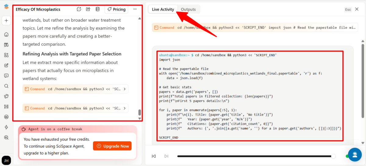Open the database icon in chat header
The height and width of the screenshot is (166, 366).
(98, 9)
